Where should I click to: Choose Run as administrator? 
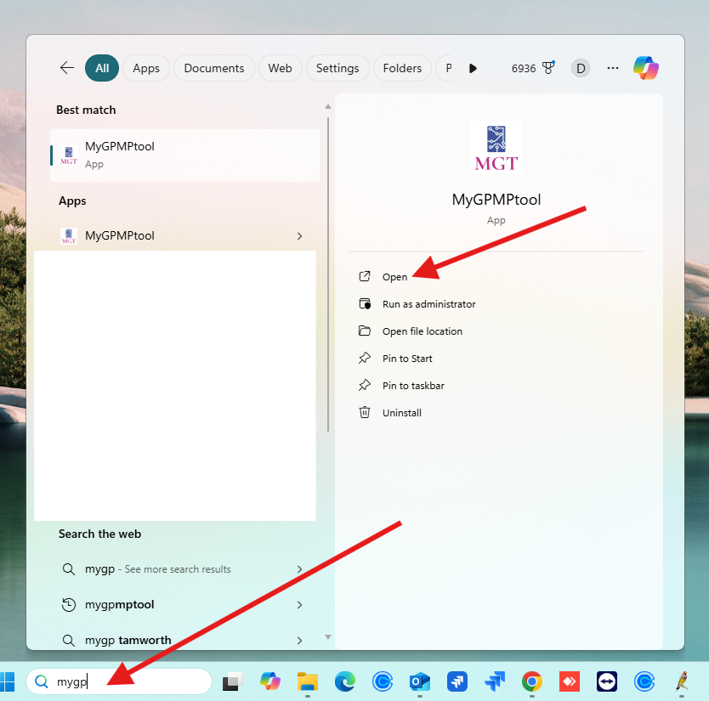point(428,304)
